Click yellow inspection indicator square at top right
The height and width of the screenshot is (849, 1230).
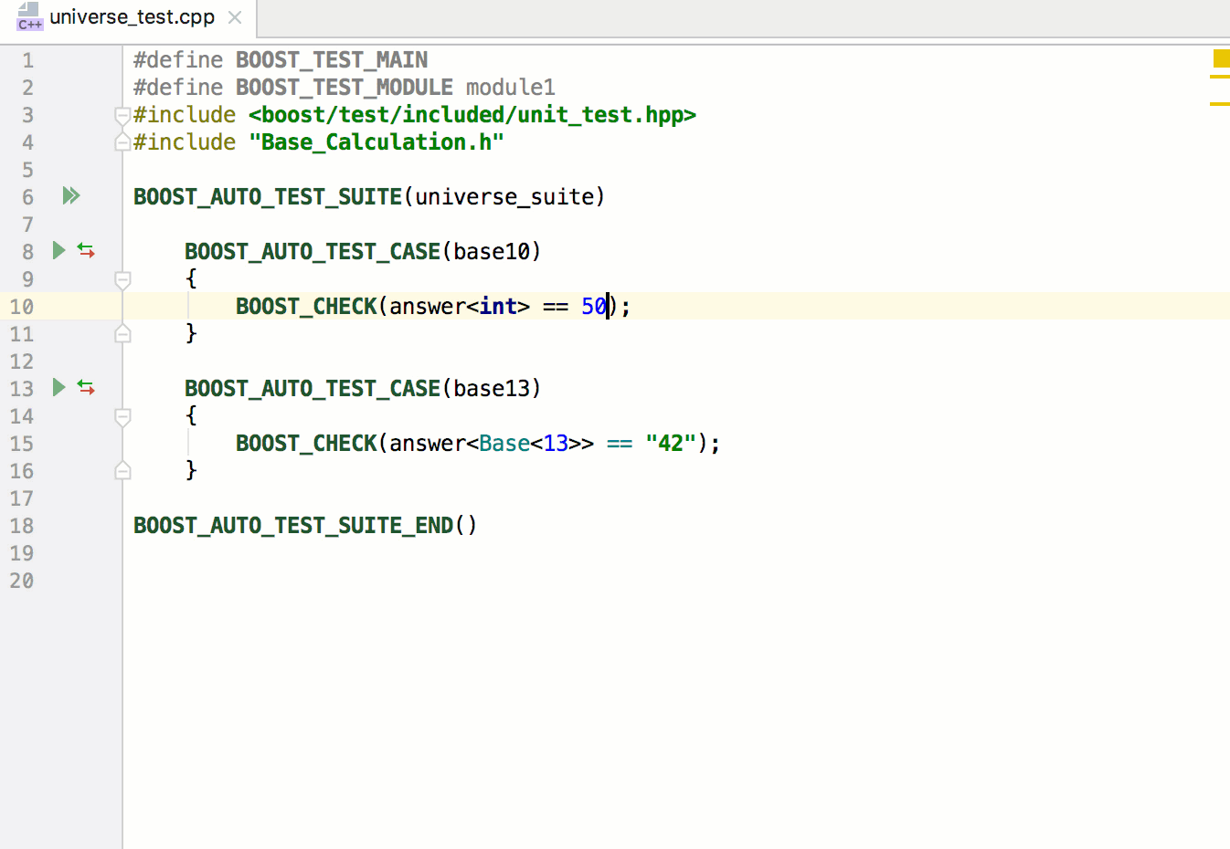1220,58
